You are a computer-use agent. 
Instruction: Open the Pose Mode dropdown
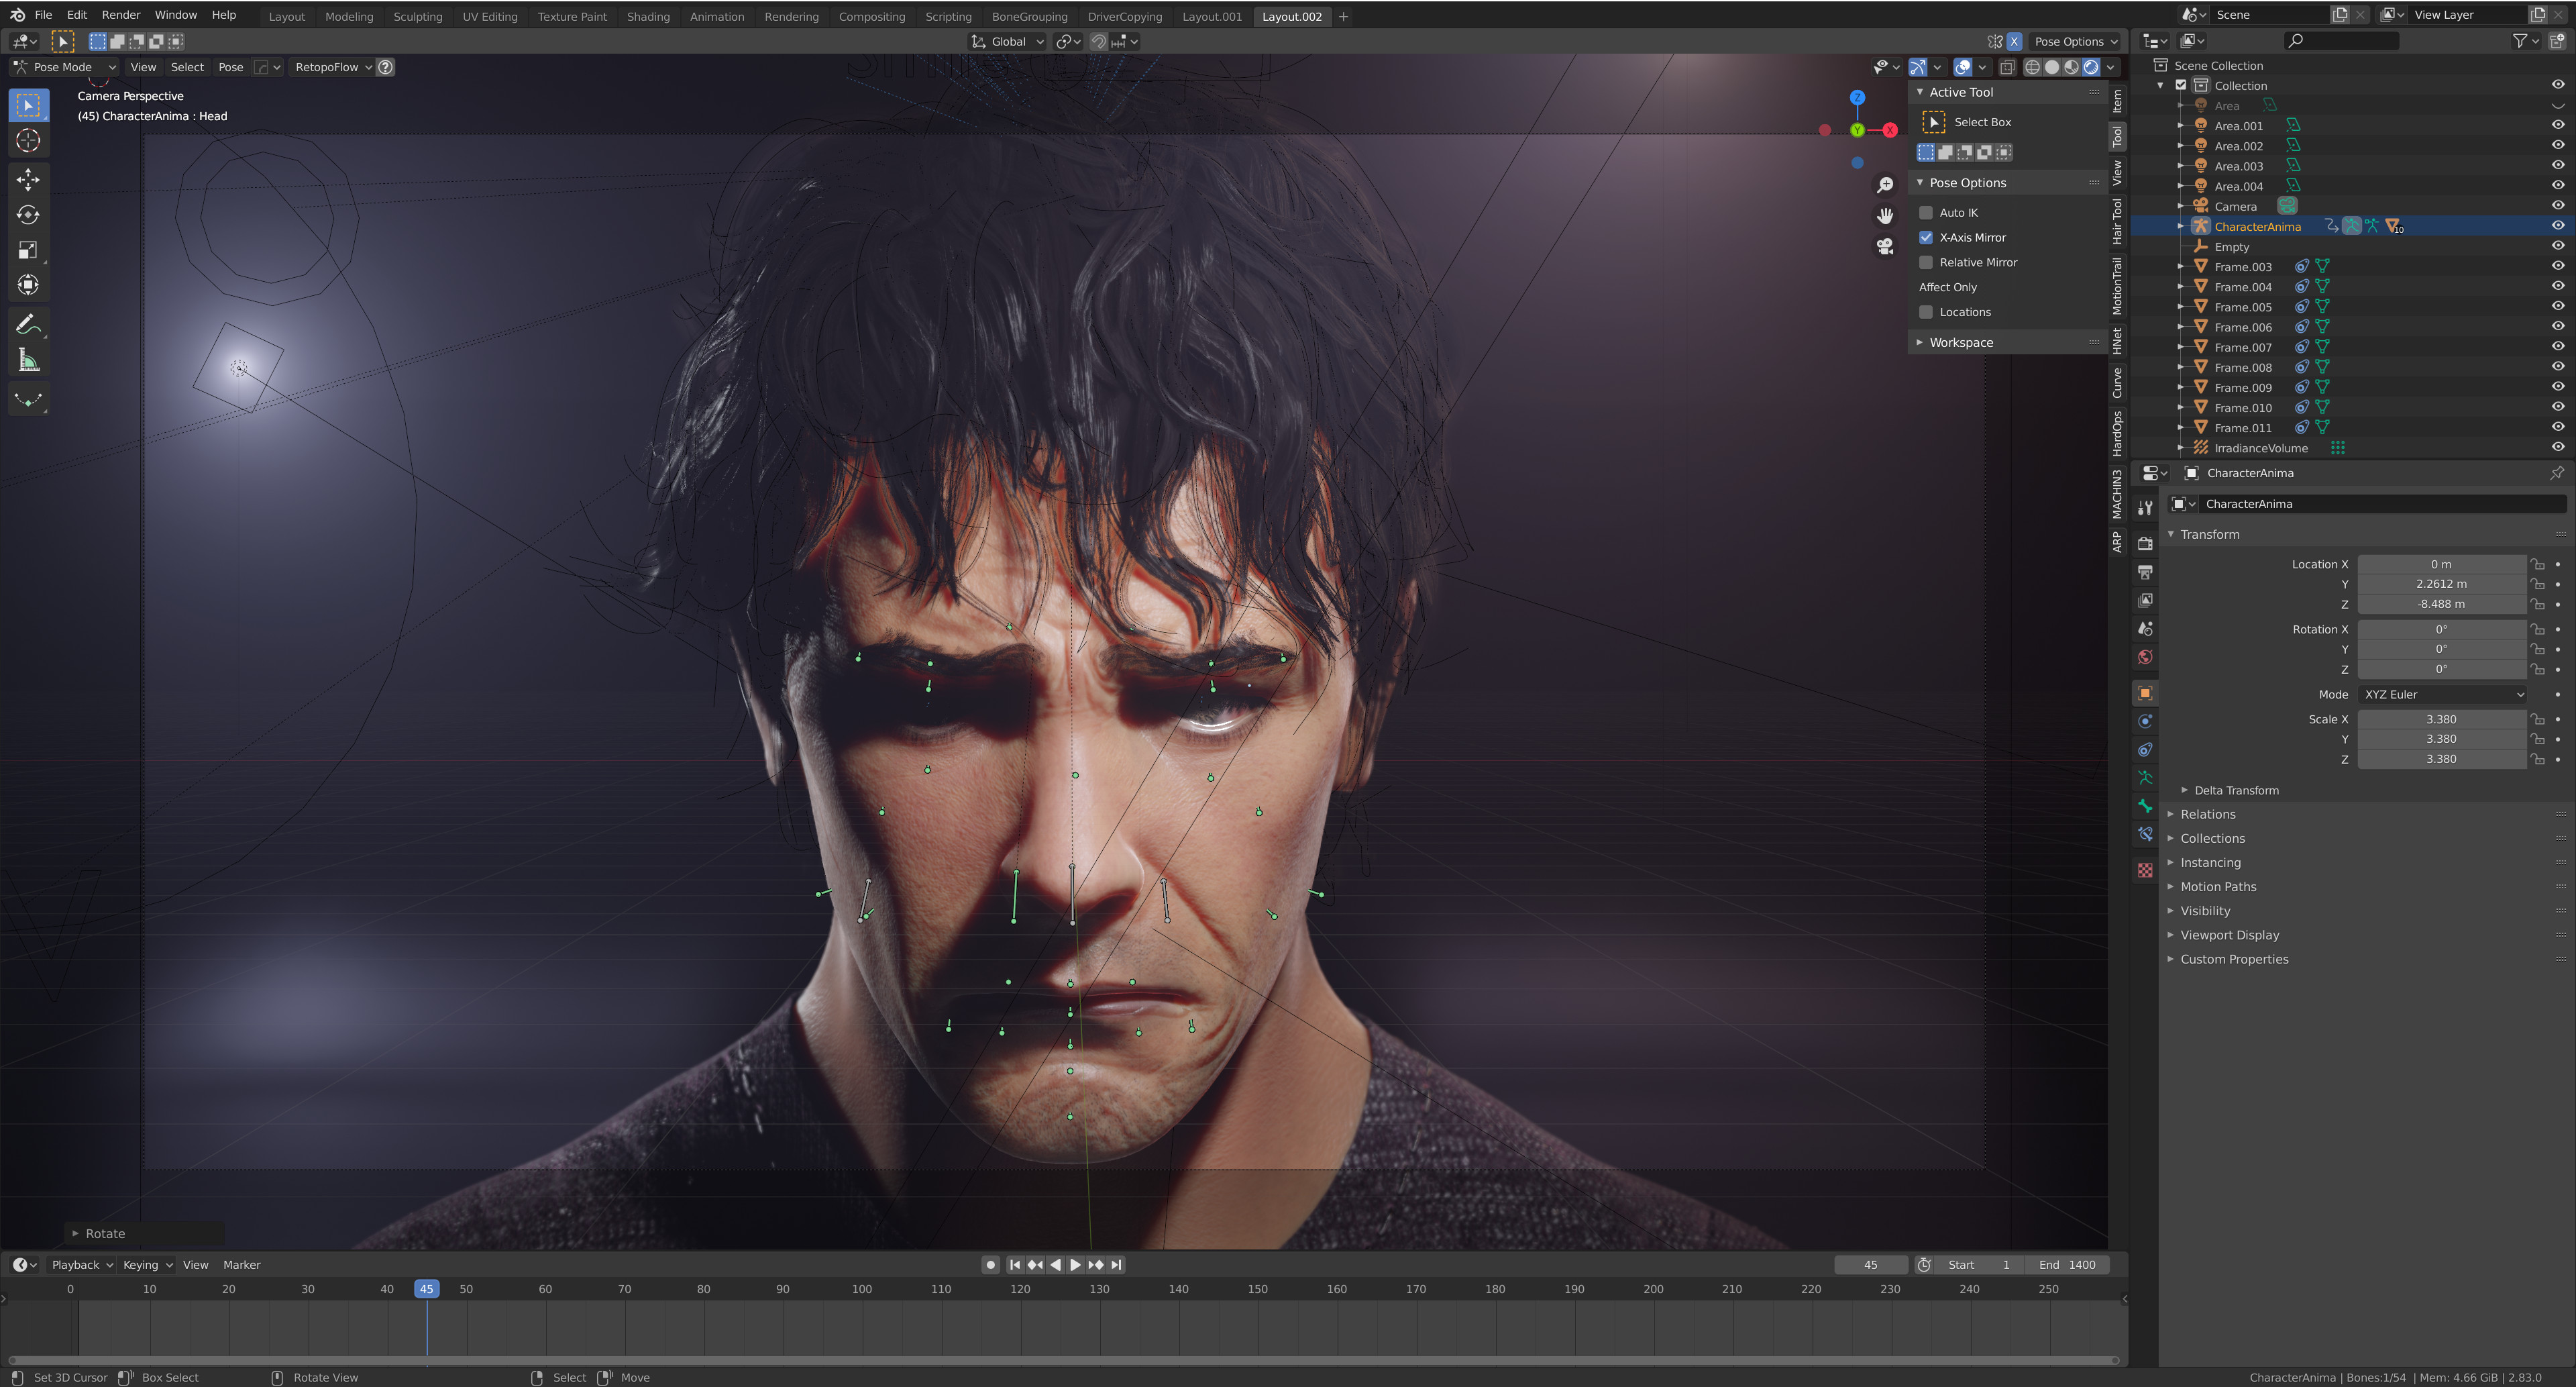click(65, 67)
